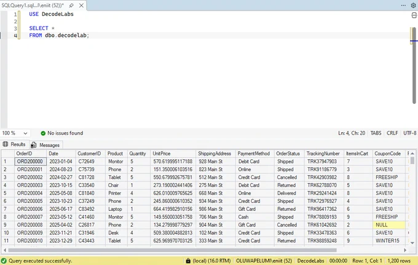The width and height of the screenshot is (418, 265).
Task: Select the date cell 2024-08-23
Action: [61, 170]
